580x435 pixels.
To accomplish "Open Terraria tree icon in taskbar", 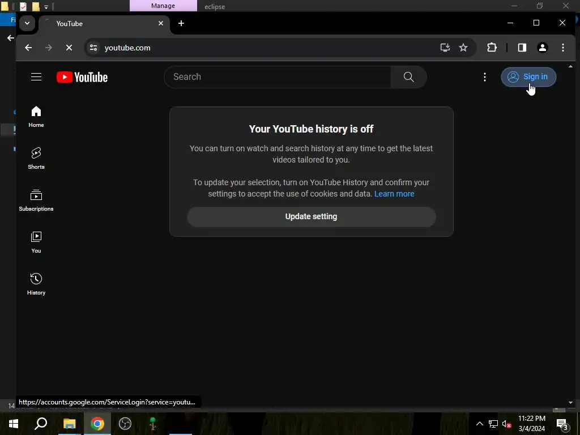I will click(153, 424).
